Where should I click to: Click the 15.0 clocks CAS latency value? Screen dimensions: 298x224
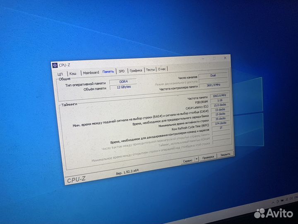click(x=220, y=105)
